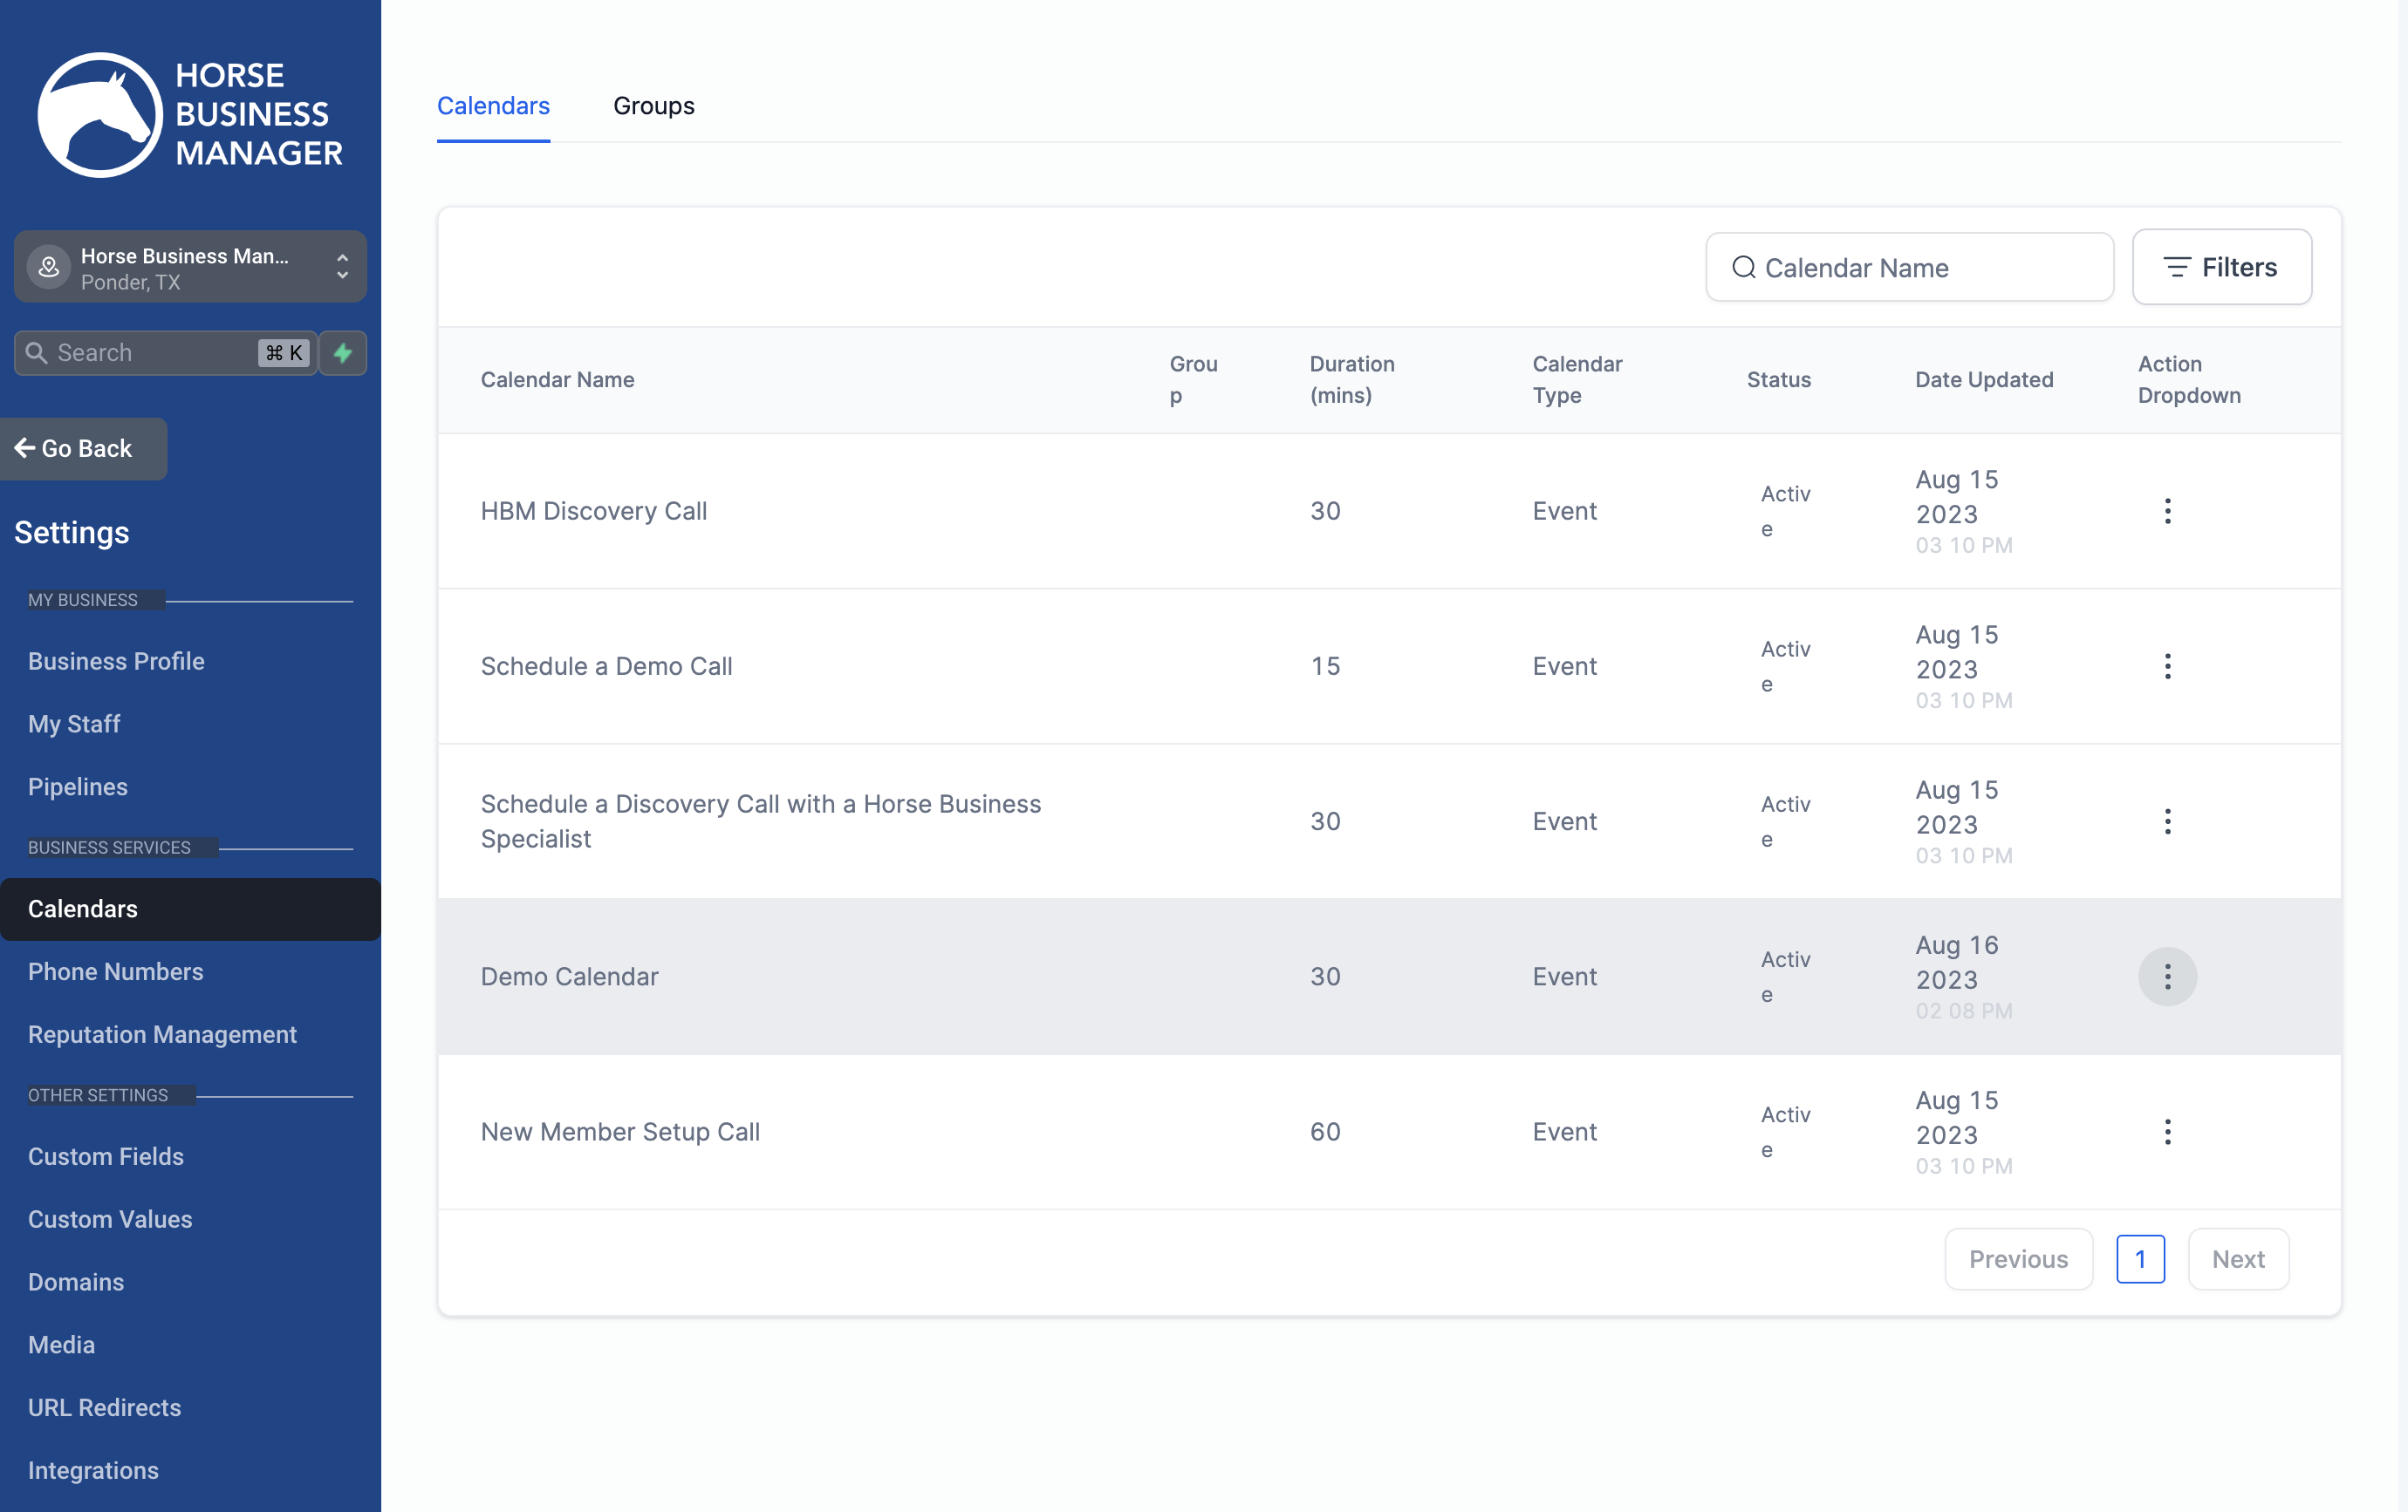Switch to the Groups tab
This screenshot has height=1512, width=2408.
[653, 106]
